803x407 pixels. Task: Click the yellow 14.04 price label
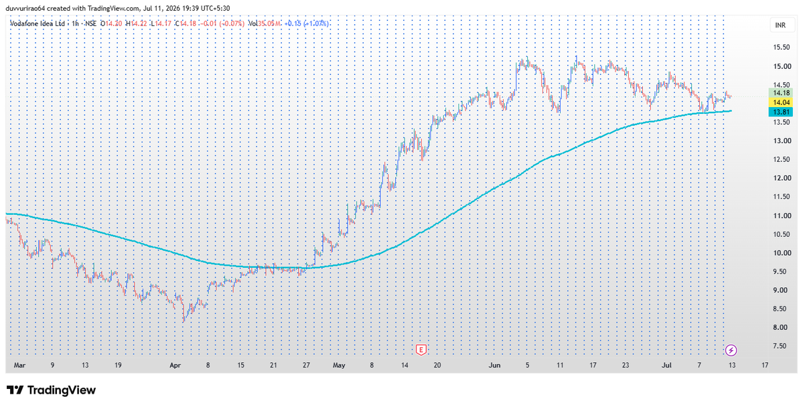click(781, 102)
